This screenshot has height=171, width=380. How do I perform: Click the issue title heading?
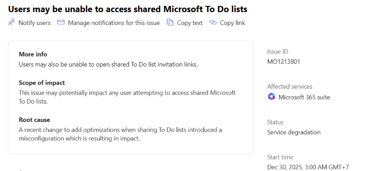coord(128,9)
